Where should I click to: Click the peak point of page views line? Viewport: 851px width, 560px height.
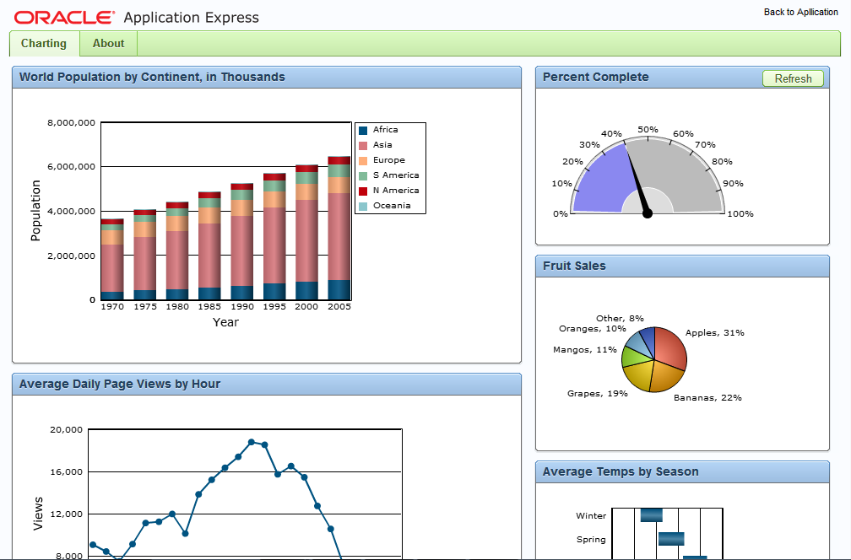pyautogui.click(x=252, y=443)
